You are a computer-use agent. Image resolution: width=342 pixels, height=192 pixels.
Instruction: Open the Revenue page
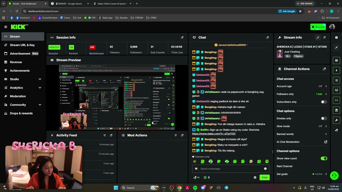tap(23, 62)
